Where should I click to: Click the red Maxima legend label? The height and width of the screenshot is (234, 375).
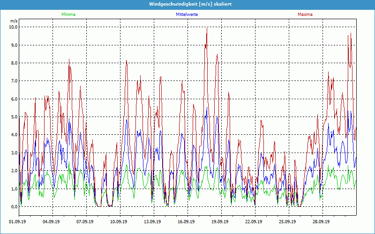305,15
